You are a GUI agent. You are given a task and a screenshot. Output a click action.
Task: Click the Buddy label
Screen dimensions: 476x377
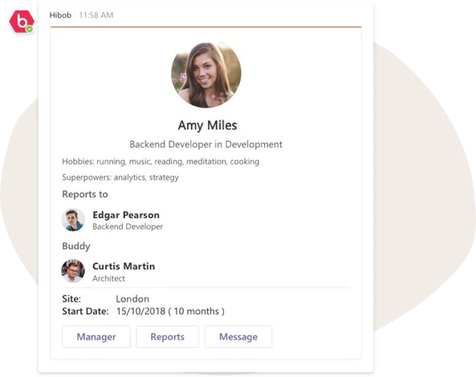pos(76,246)
